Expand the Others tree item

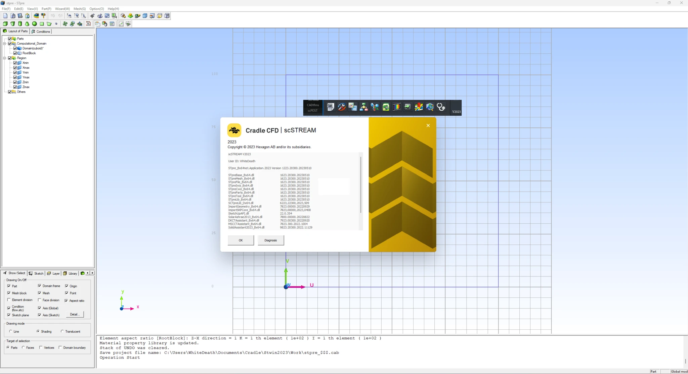(21, 92)
